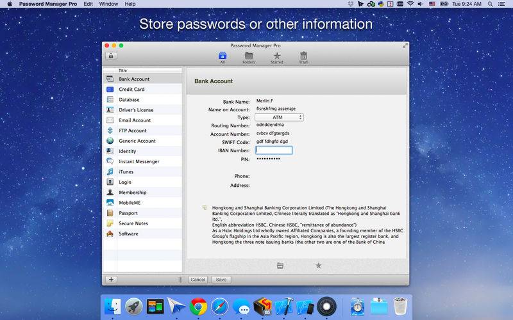Click the SWIFT Code value field
The height and width of the screenshot is (320, 513).
(x=272, y=141)
